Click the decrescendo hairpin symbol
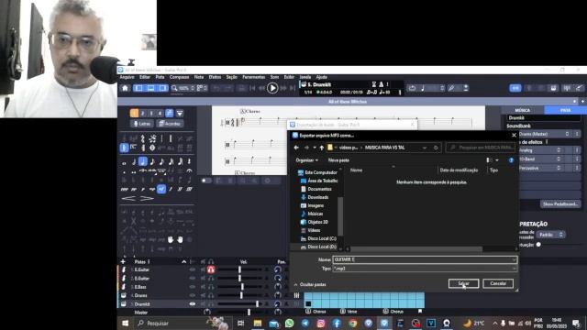The height and width of the screenshot is (330, 587). [147, 198]
